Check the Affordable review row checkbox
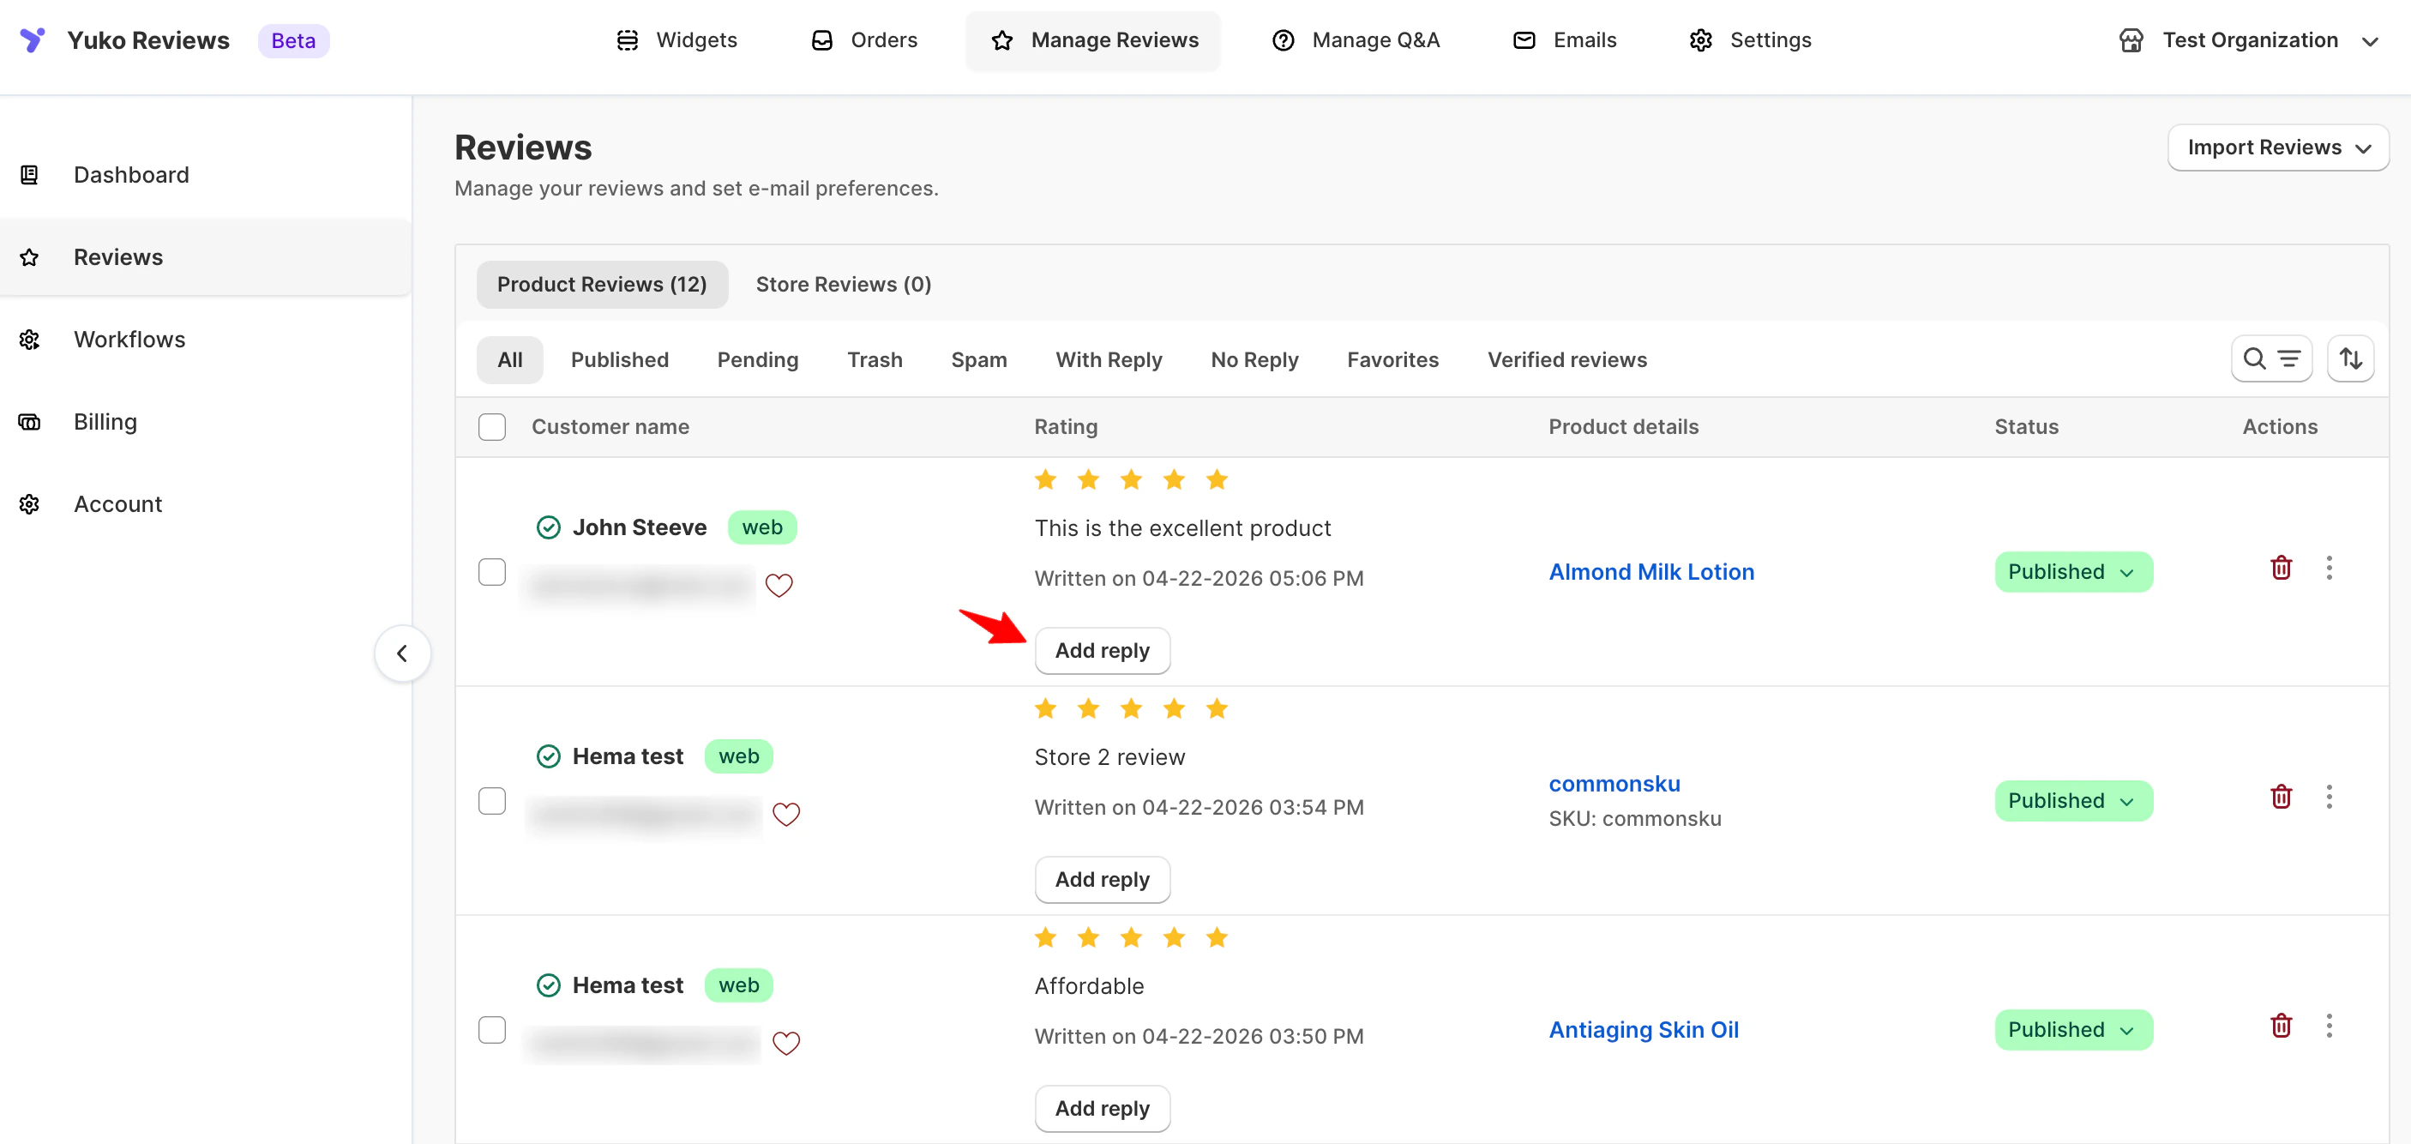Viewport: 2411px width, 1144px height. [x=492, y=1030]
